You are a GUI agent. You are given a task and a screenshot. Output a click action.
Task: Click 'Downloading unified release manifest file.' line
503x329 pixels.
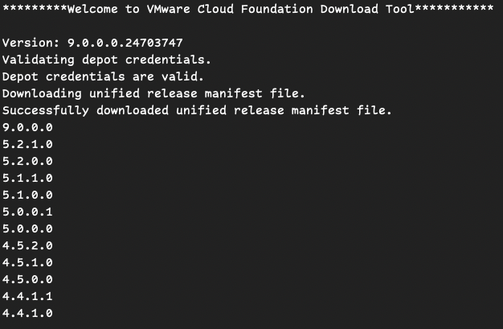coord(153,93)
